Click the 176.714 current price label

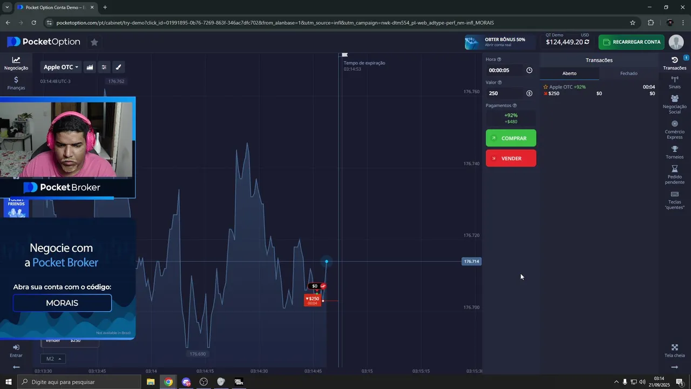(x=471, y=261)
